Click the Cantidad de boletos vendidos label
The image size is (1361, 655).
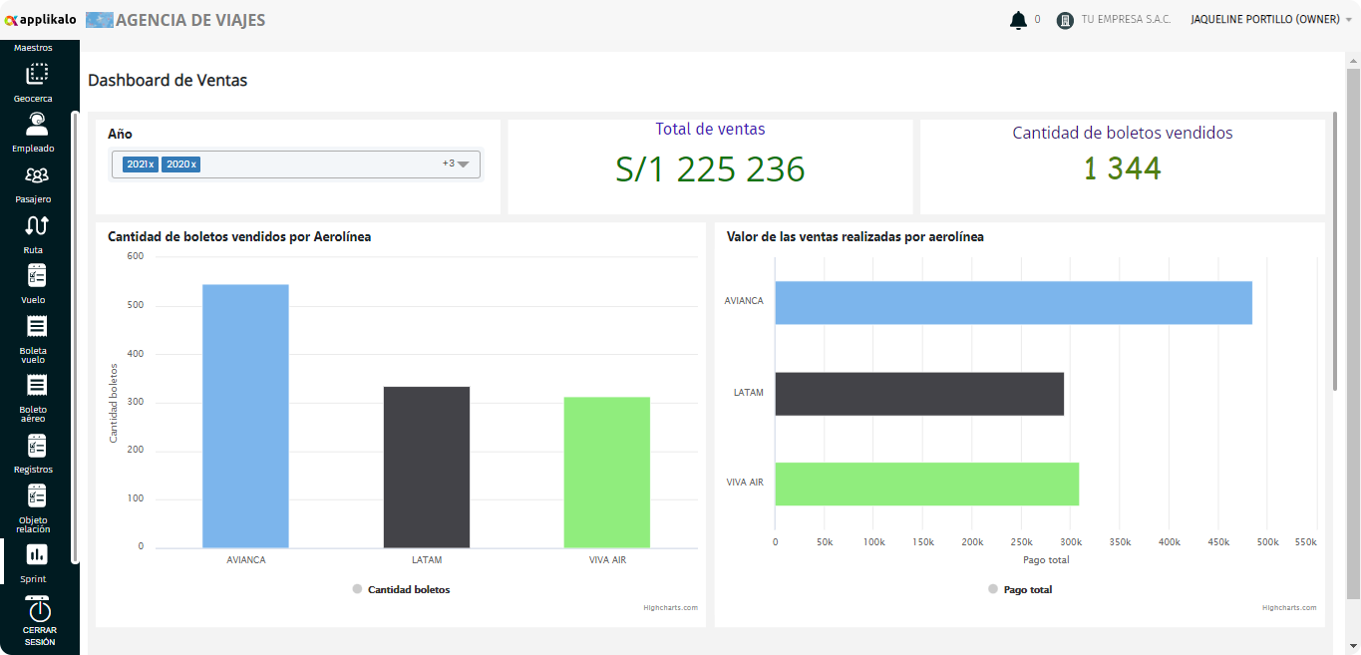click(1123, 133)
